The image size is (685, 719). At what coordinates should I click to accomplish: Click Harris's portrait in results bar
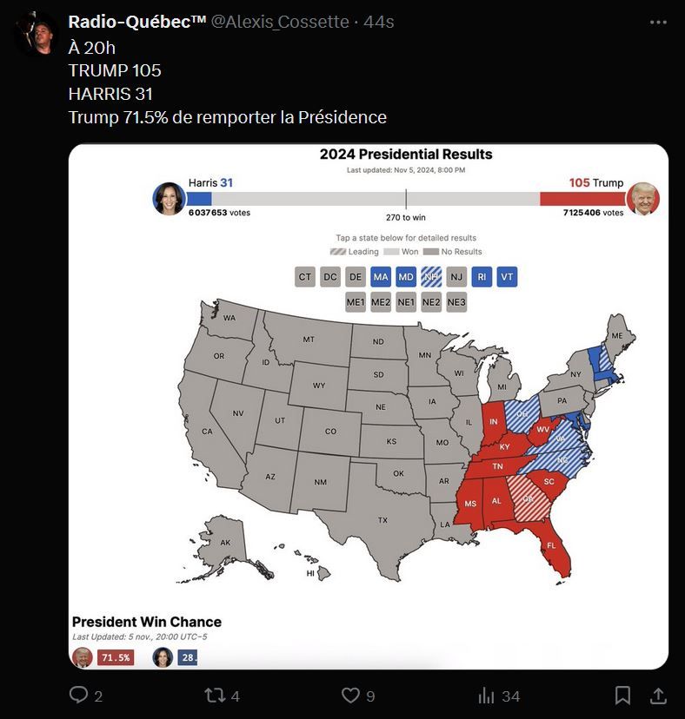[x=169, y=198]
